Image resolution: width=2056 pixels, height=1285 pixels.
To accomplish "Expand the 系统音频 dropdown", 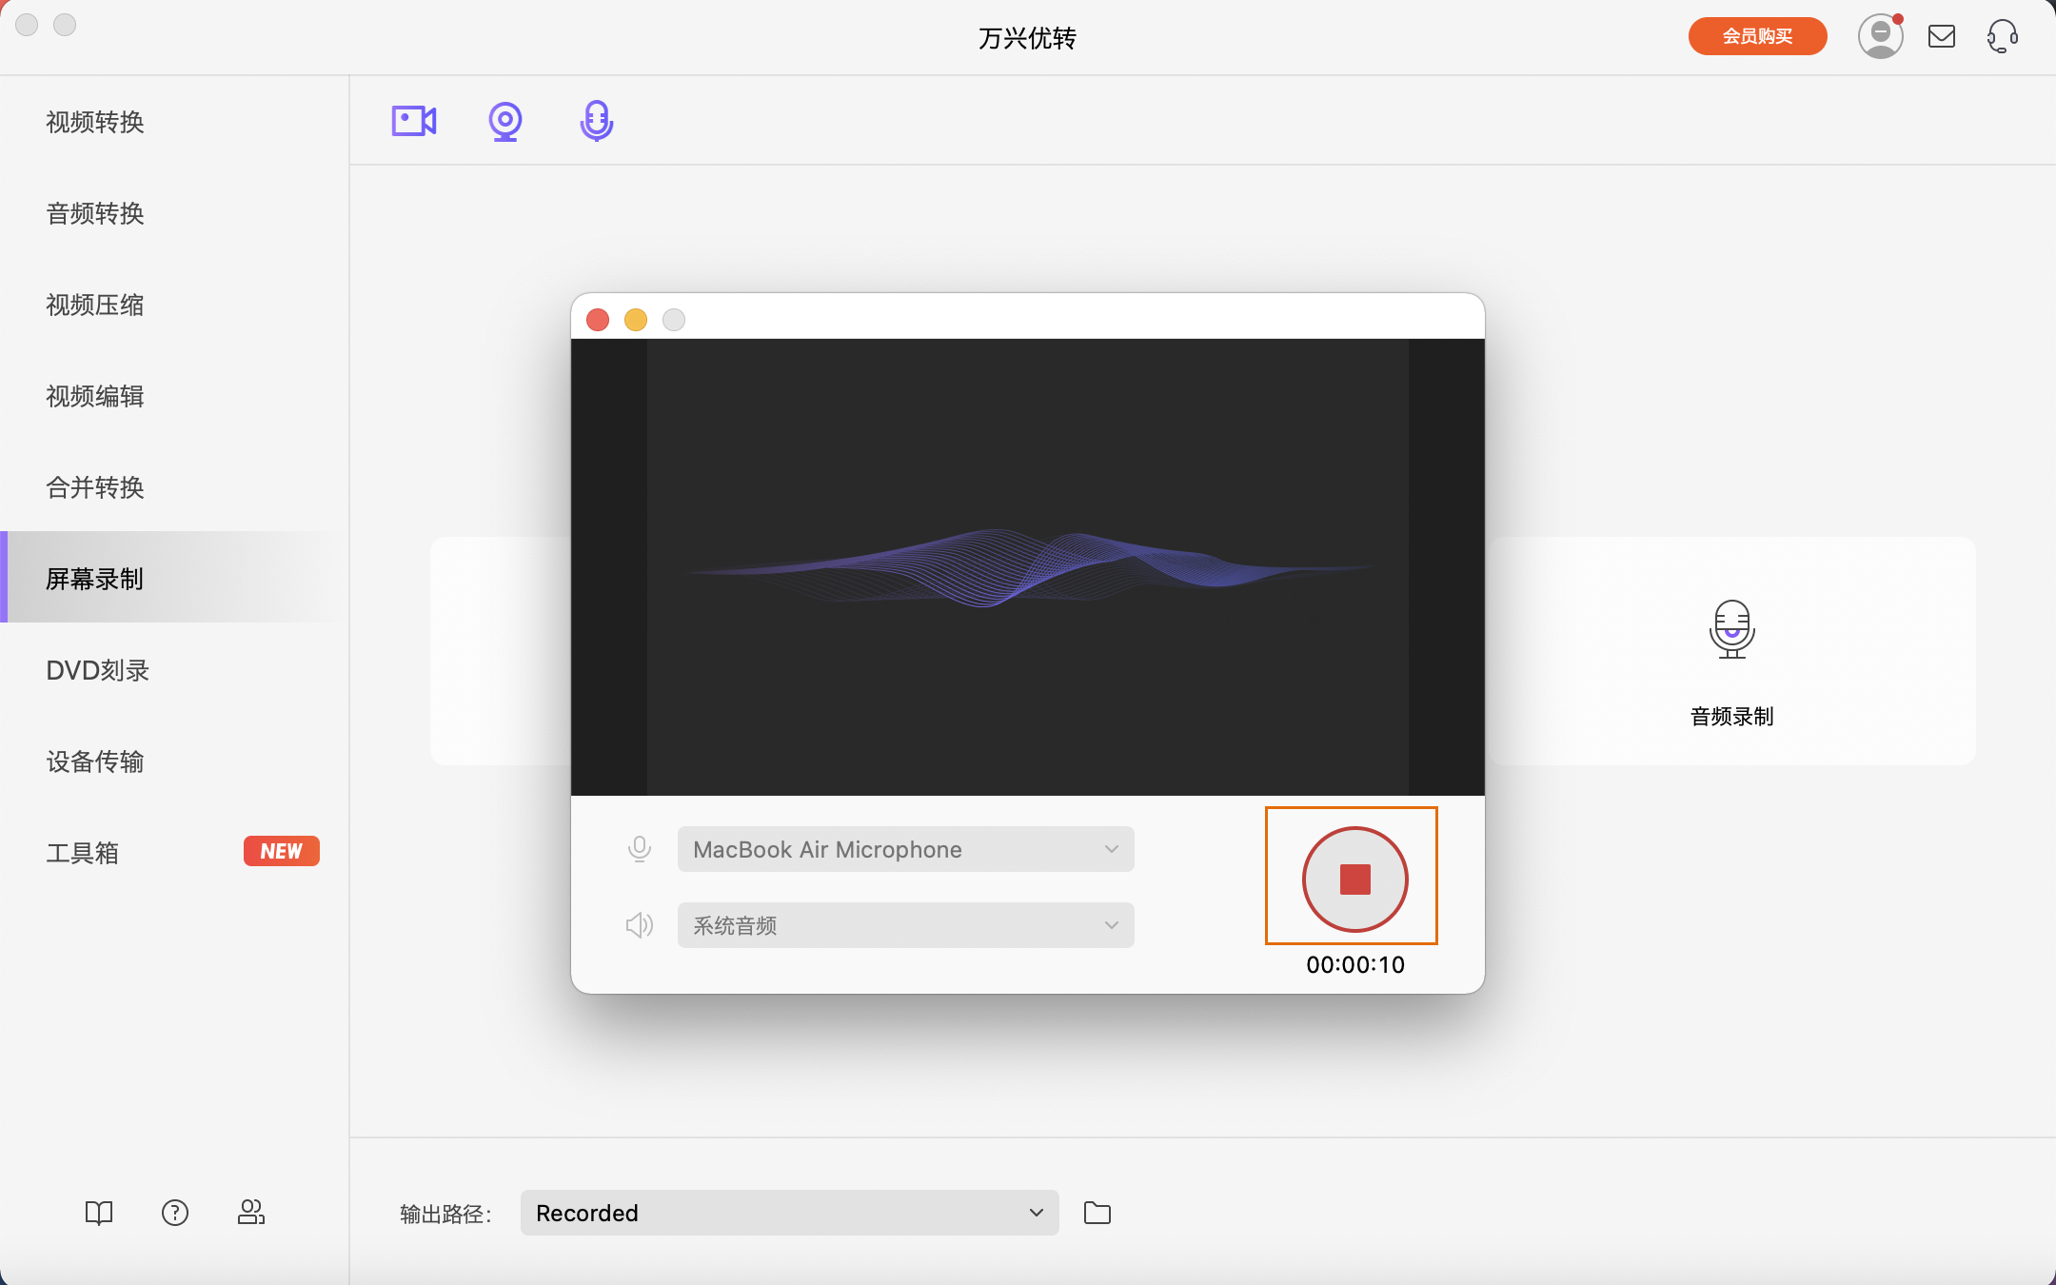I will click(905, 925).
